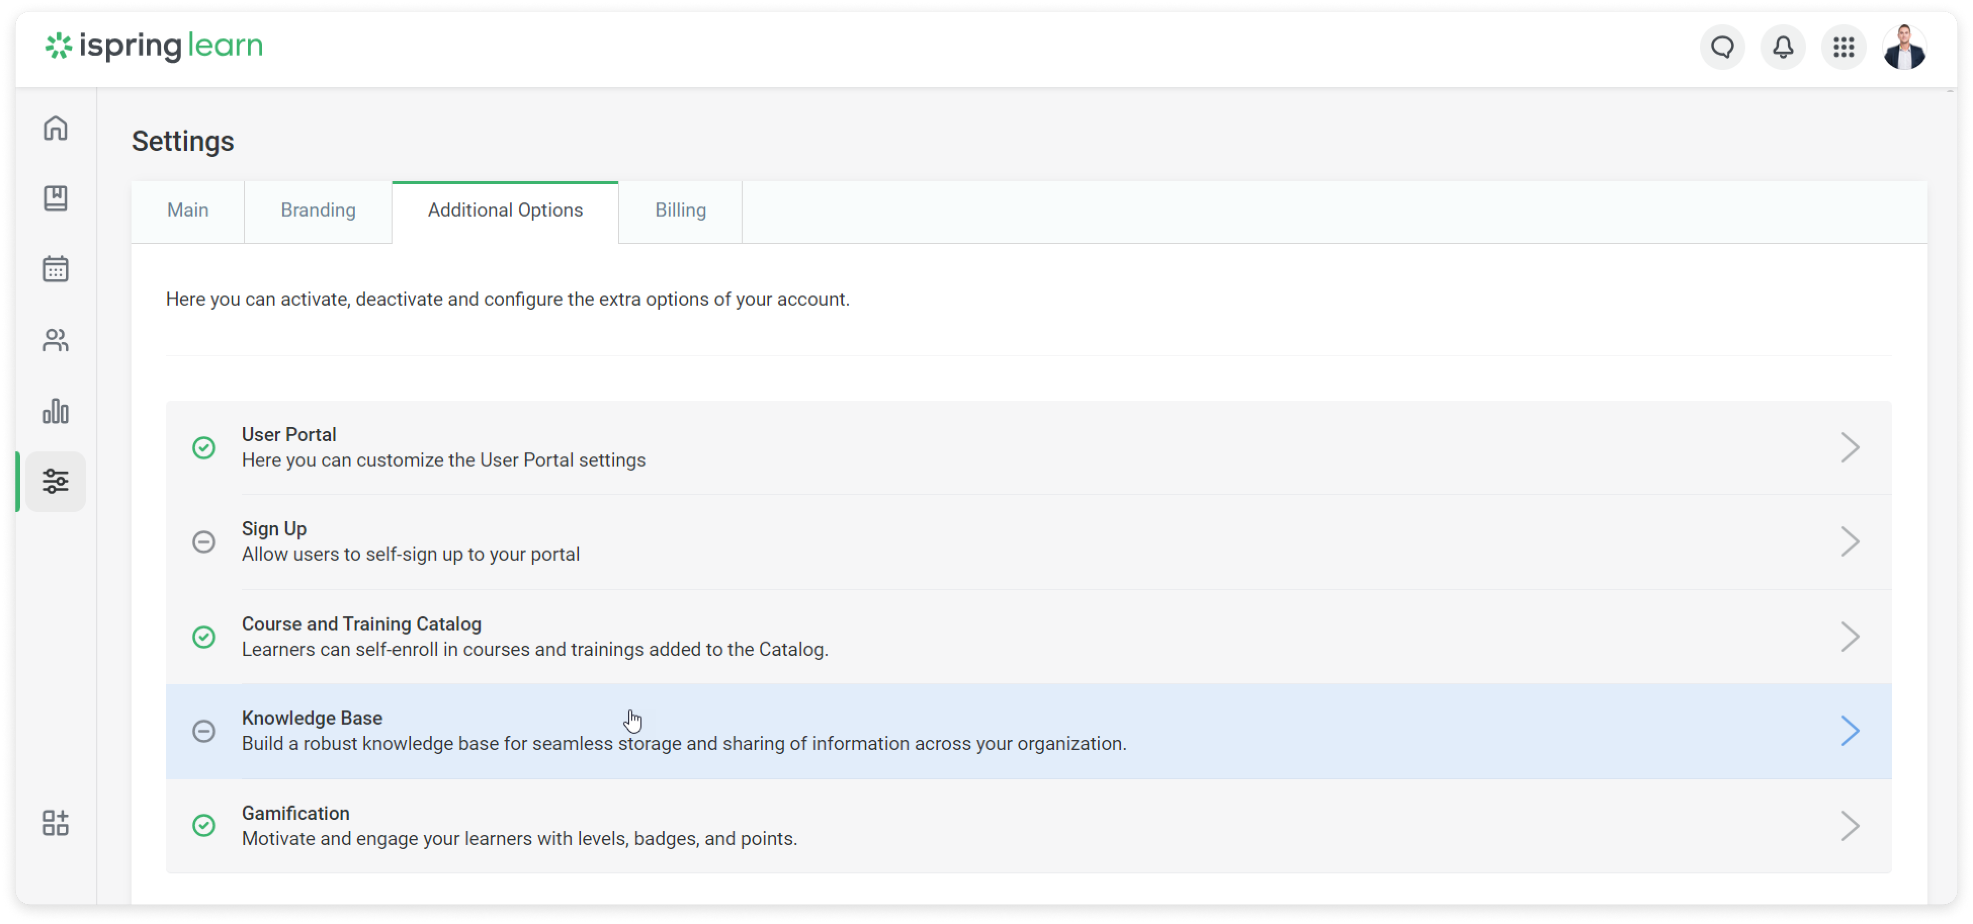Click the user profile avatar

click(x=1906, y=47)
